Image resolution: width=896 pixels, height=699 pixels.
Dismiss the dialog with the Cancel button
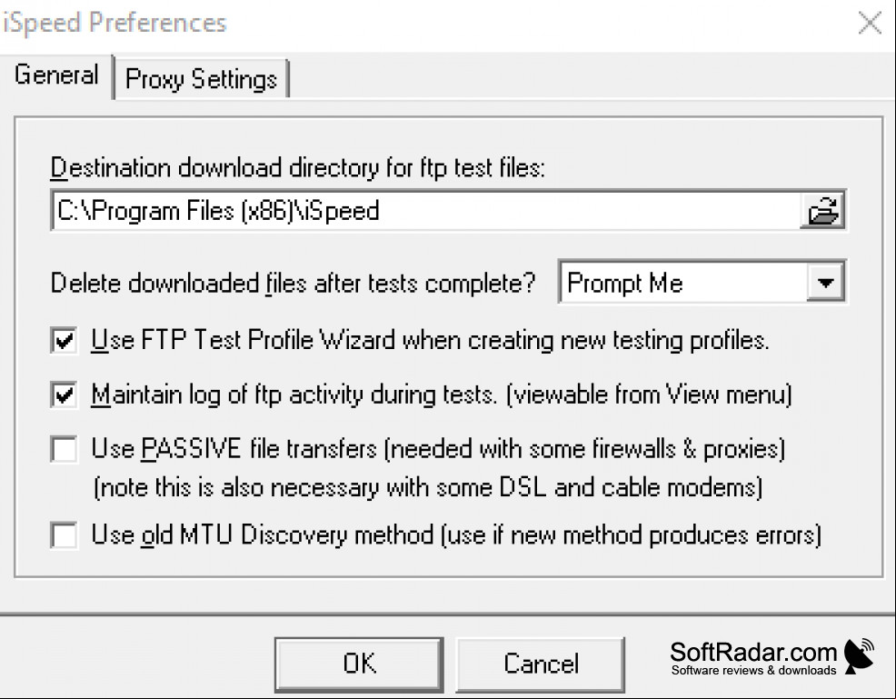(x=540, y=664)
